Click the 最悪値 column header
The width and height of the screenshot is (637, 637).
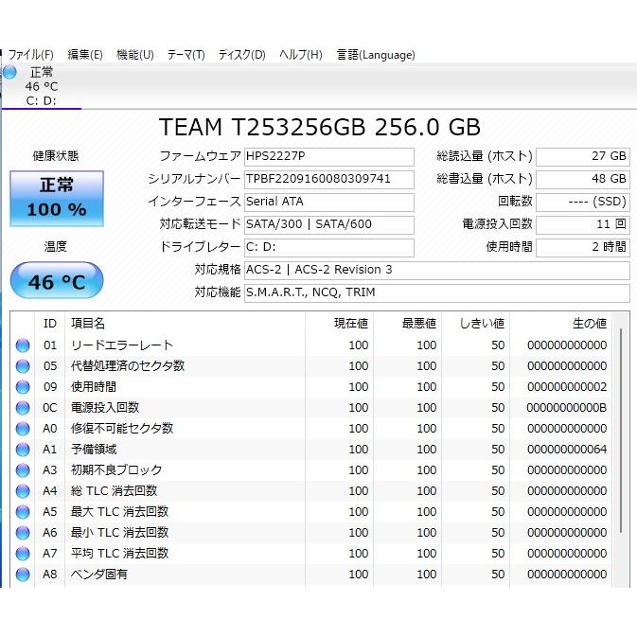(x=407, y=324)
